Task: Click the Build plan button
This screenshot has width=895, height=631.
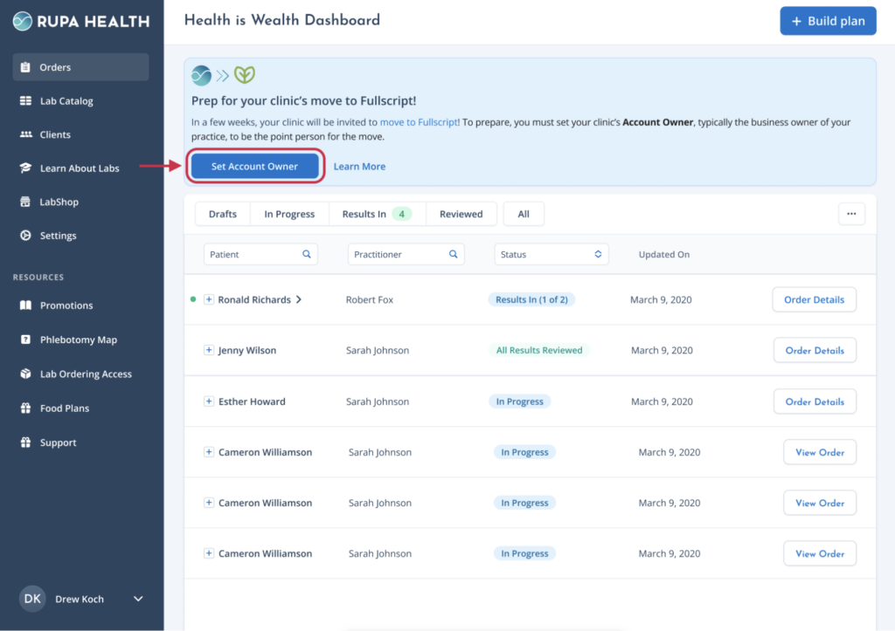Action: coord(828,20)
